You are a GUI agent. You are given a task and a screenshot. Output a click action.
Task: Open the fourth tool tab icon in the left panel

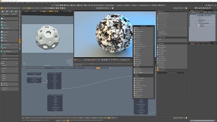coord(16,12)
